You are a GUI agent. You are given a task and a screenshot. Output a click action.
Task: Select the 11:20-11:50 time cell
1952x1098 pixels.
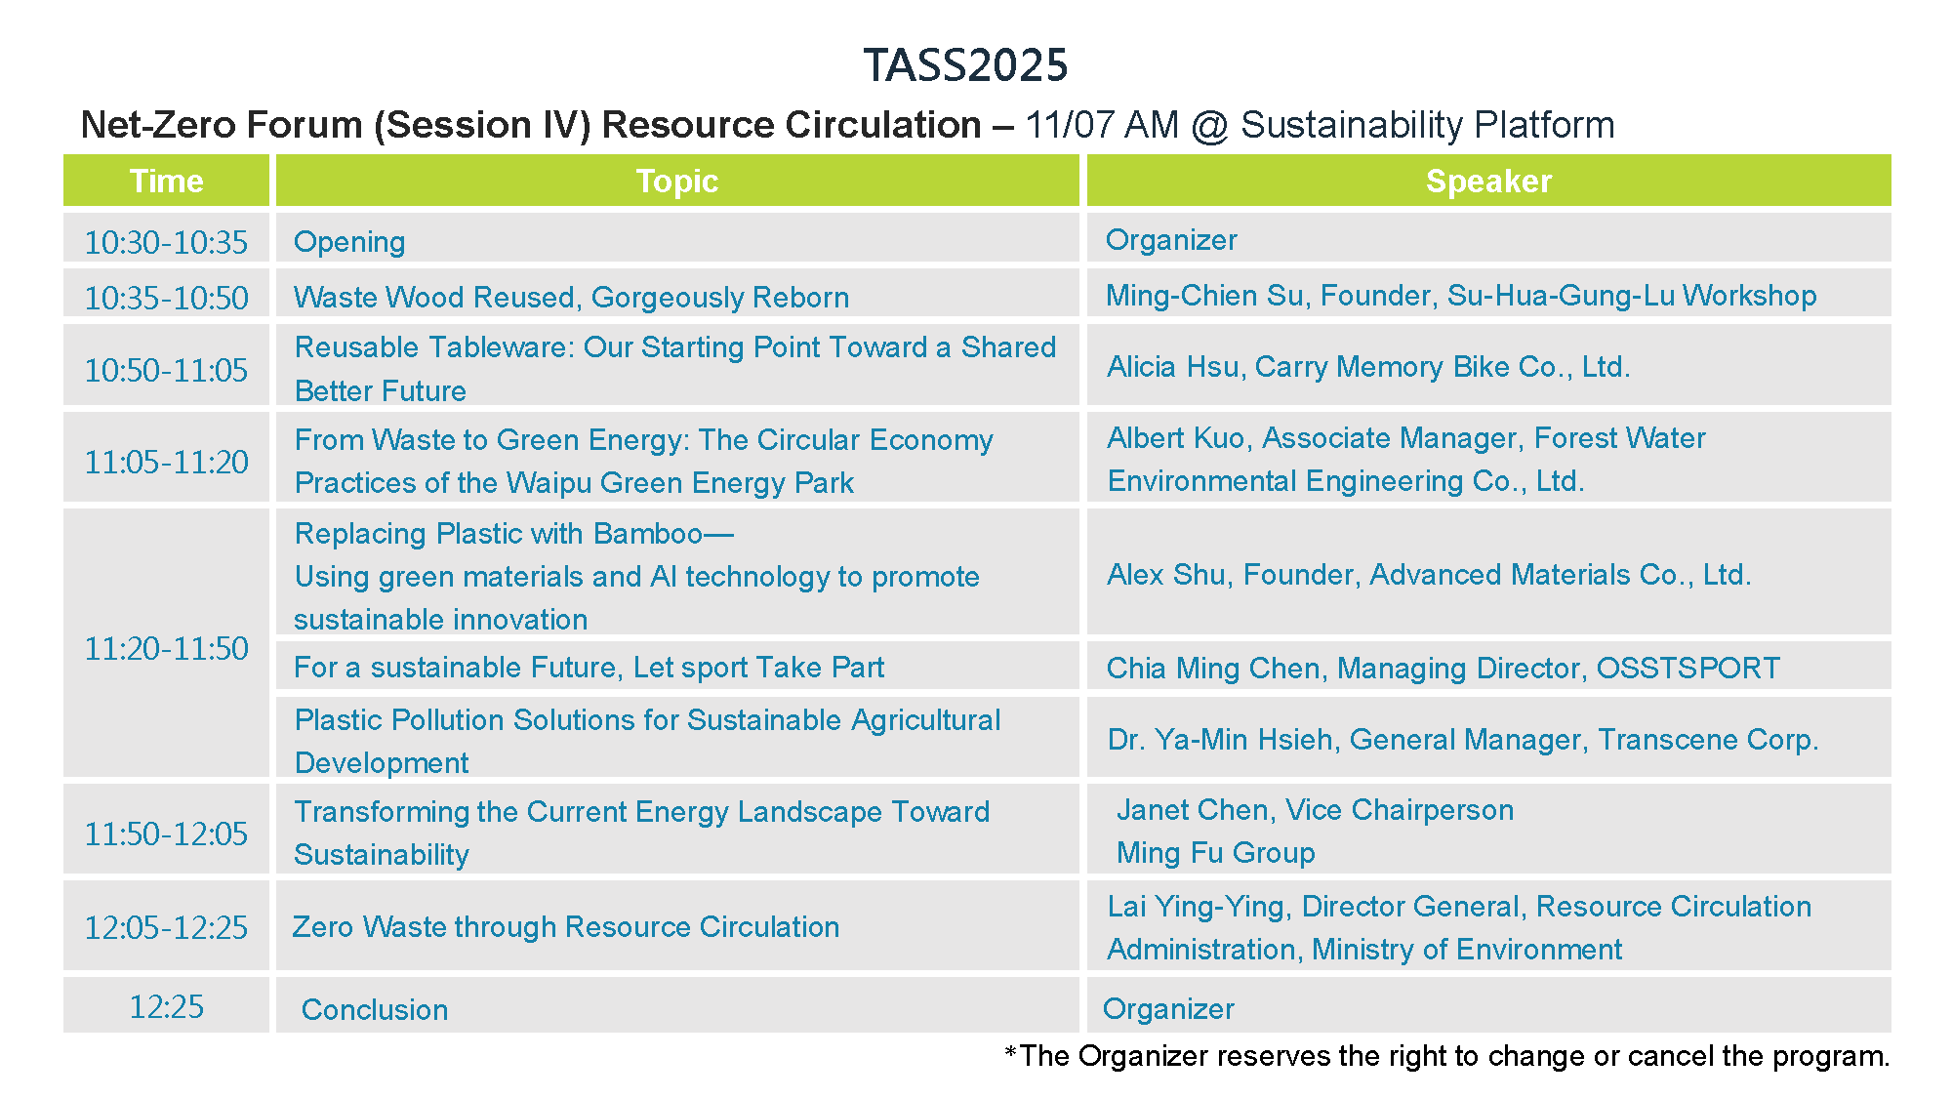(x=166, y=648)
